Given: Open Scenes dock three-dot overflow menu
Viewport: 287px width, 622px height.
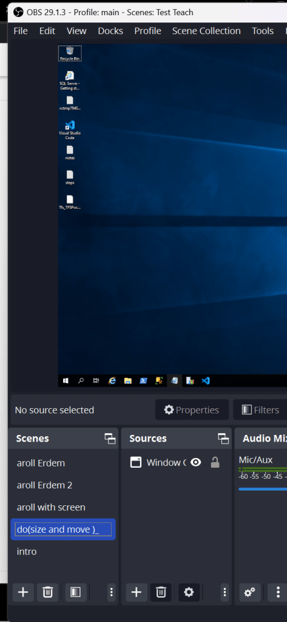Looking at the screenshot, I should pyautogui.click(x=112, y=592).
